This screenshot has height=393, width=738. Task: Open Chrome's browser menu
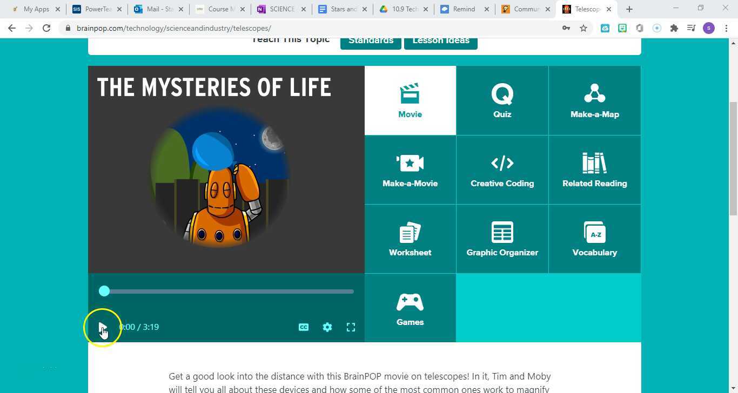point(727,28)
